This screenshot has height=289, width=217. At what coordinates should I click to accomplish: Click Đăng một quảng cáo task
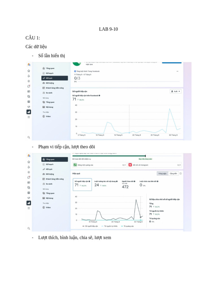click(x=99, y=165)
